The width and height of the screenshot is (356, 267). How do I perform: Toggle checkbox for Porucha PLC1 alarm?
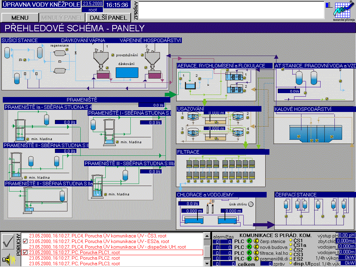click(x=25, y=252)
